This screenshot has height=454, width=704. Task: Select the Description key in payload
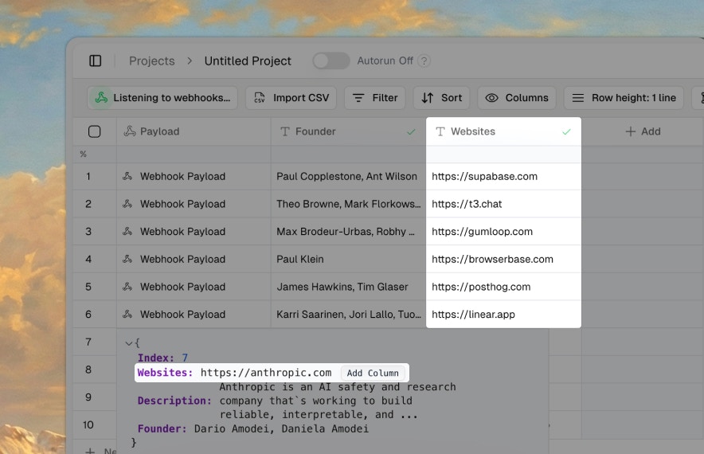tap(174, 401)
